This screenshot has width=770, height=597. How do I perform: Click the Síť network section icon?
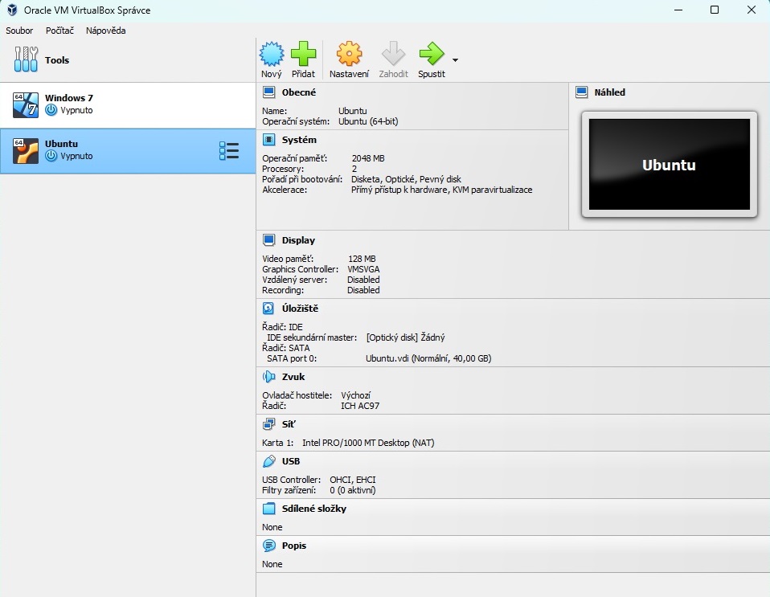pos(268,423)
